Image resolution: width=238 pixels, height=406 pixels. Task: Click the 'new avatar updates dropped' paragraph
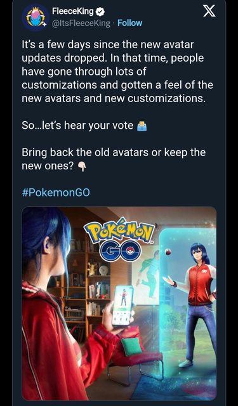[117, 72]
